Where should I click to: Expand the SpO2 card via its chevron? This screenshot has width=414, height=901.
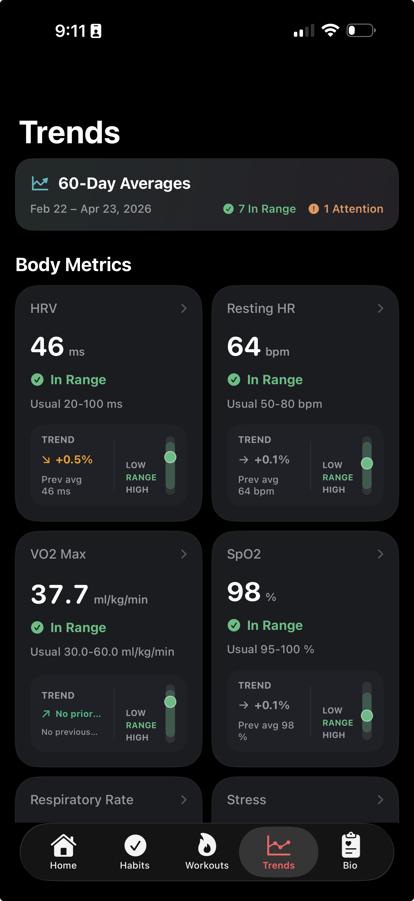(380, 554)
